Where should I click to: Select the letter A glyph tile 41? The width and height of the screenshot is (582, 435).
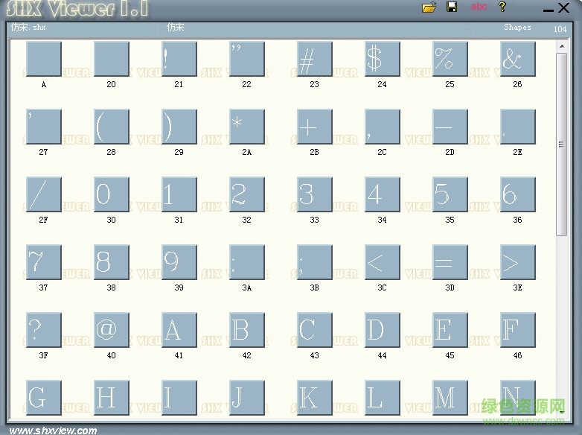coord(179,330)
